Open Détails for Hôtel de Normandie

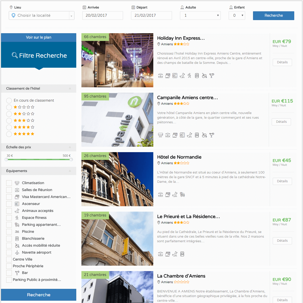click(282, 181)
